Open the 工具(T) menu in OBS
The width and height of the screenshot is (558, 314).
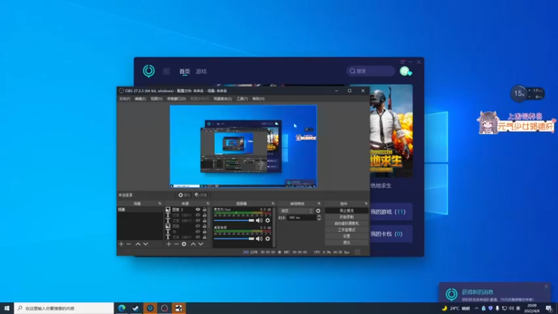coord(242,98)
